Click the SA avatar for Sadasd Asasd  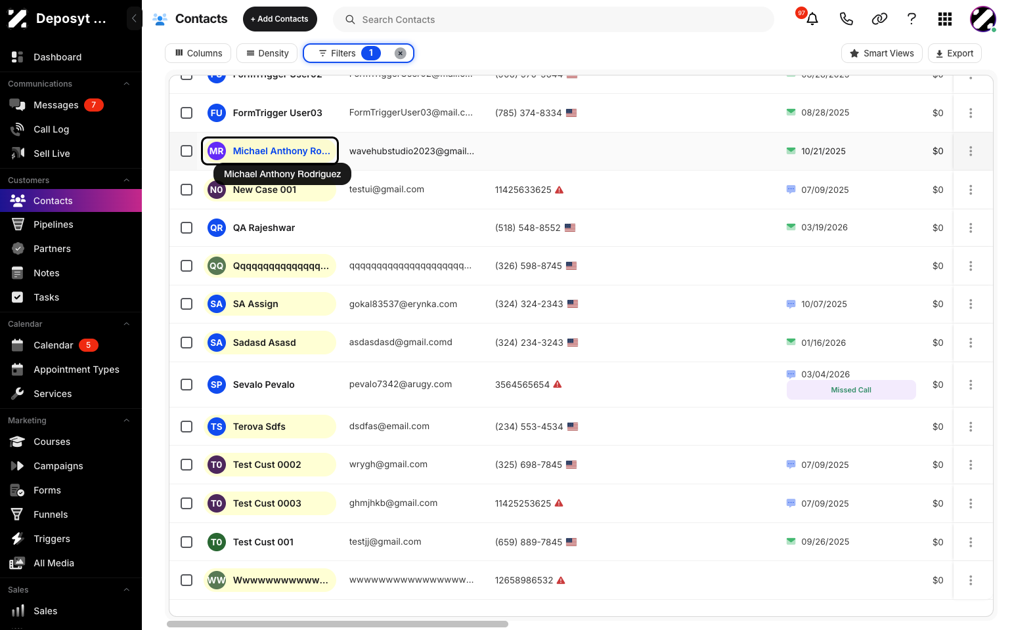pyautogui.click(x=216, y=343)
